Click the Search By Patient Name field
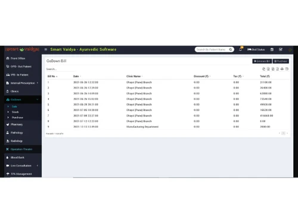 (x=212, y=50)
